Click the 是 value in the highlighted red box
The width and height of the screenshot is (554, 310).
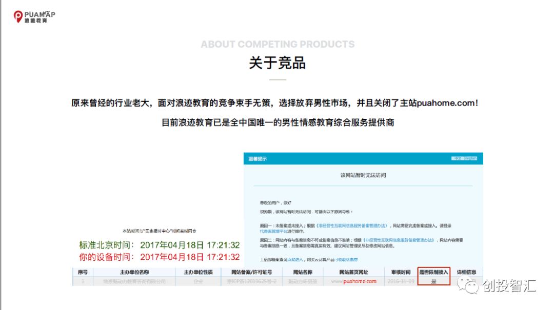click(433, 281)
